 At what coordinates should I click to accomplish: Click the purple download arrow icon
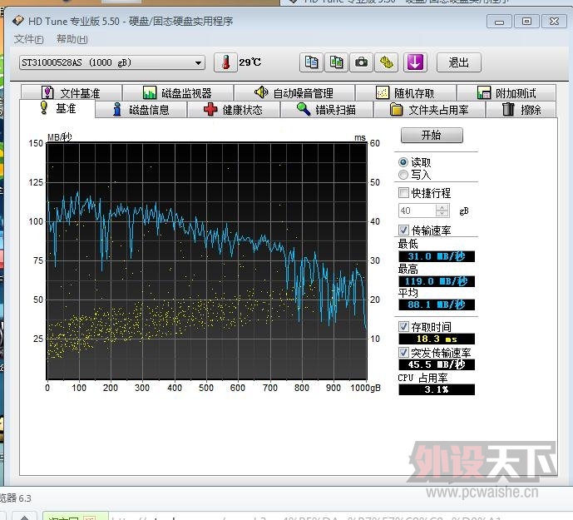(415, 62)
